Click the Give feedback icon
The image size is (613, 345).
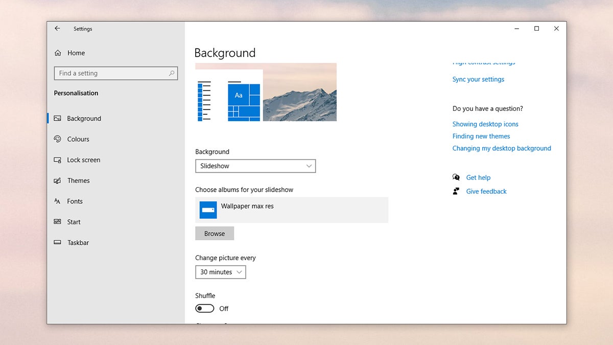click(x=456, y=191)
